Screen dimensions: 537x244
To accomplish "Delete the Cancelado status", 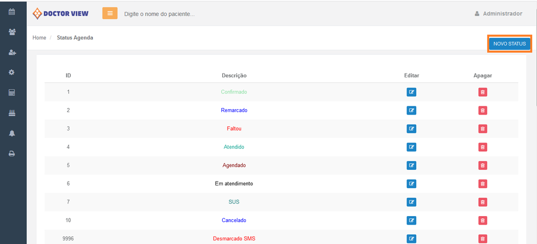I will point(483,220).
